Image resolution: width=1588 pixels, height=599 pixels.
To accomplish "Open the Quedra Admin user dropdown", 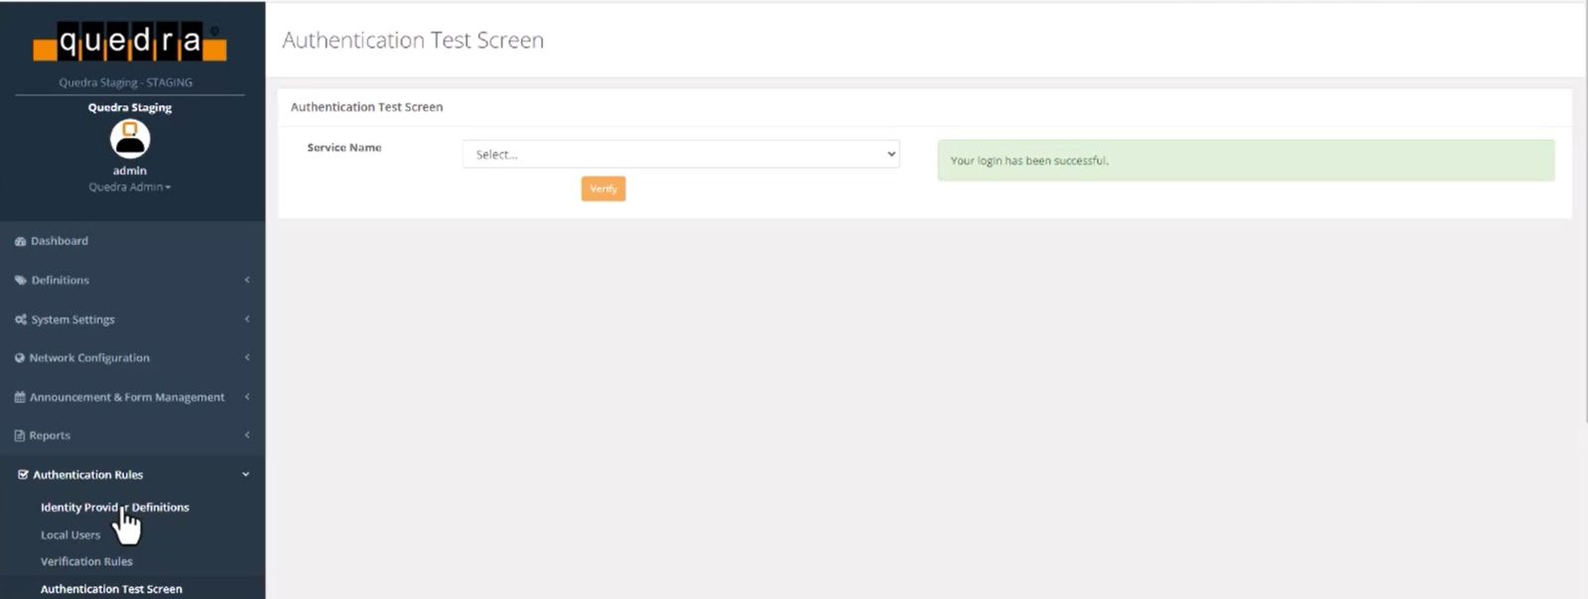I will click(x=129, y=186).
